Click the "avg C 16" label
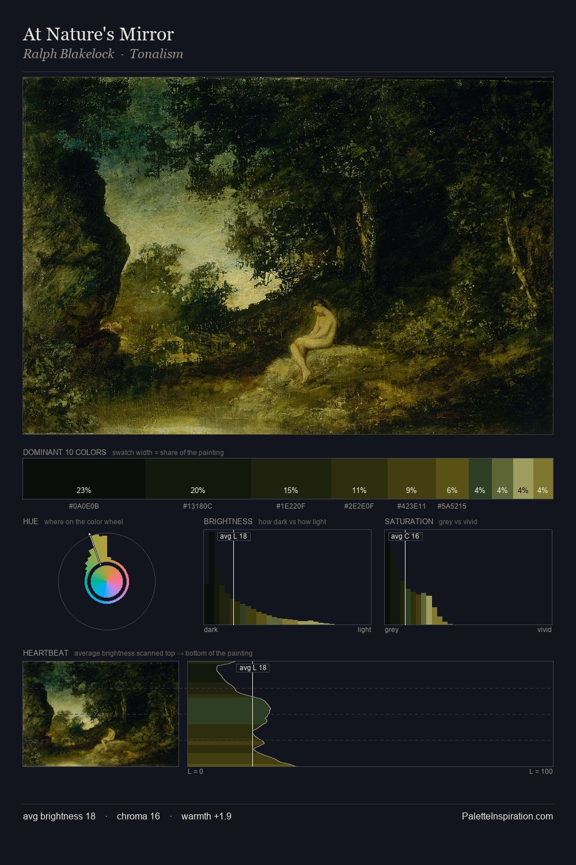Viewport: 576px width, 865px height. [x=405, y=536]
